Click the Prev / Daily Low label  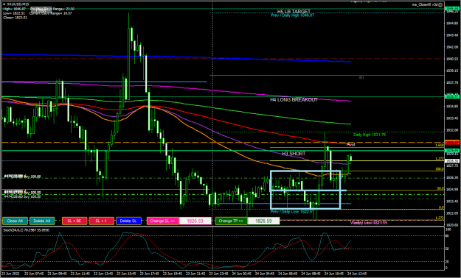(x=292, y=212)
